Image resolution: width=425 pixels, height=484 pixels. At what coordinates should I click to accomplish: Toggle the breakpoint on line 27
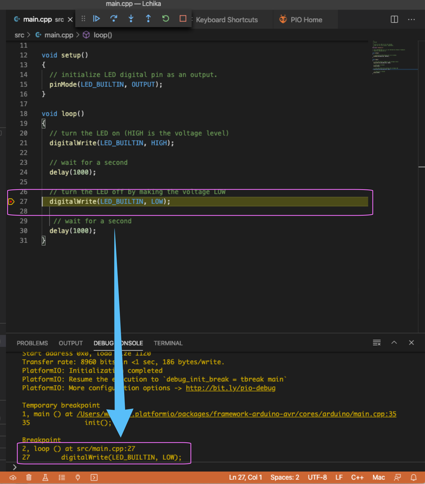pos(11,202)
